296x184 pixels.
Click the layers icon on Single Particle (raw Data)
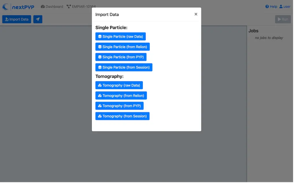coord(100,36)
